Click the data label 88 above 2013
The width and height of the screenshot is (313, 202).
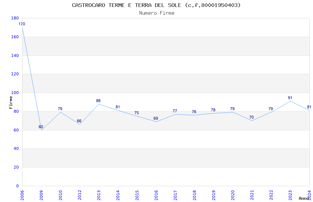point(98,101)
